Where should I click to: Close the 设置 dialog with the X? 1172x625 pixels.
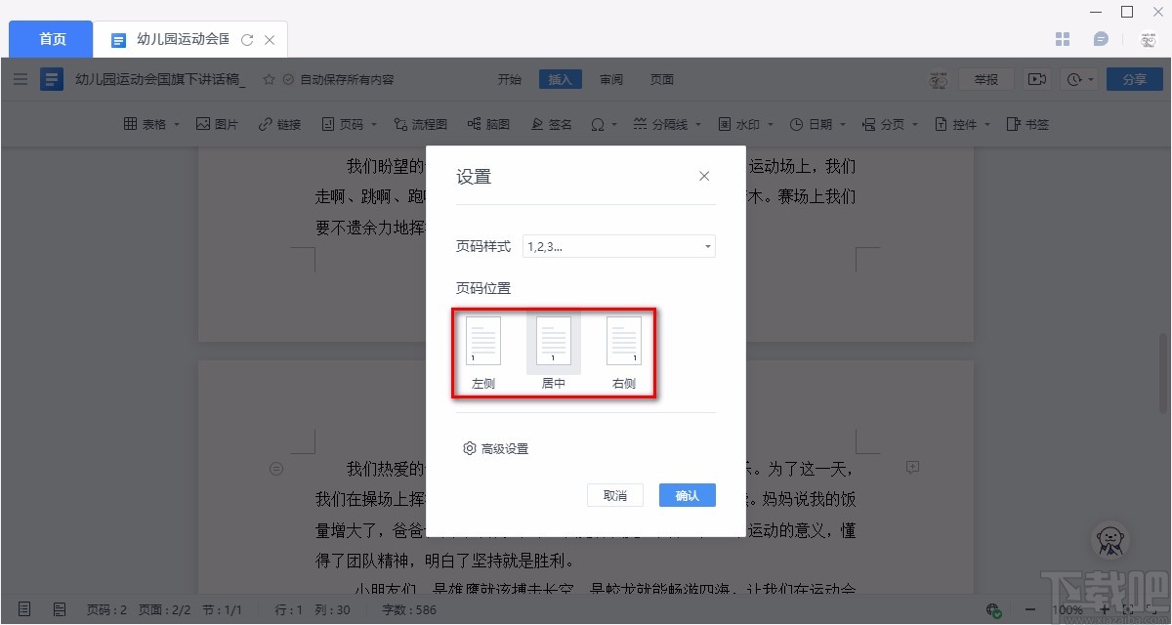pos(704,176)
